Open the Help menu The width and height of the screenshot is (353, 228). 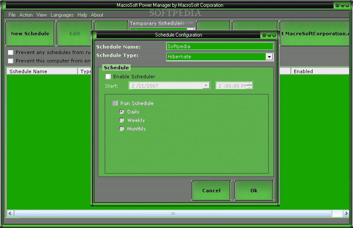coord(82,15)
